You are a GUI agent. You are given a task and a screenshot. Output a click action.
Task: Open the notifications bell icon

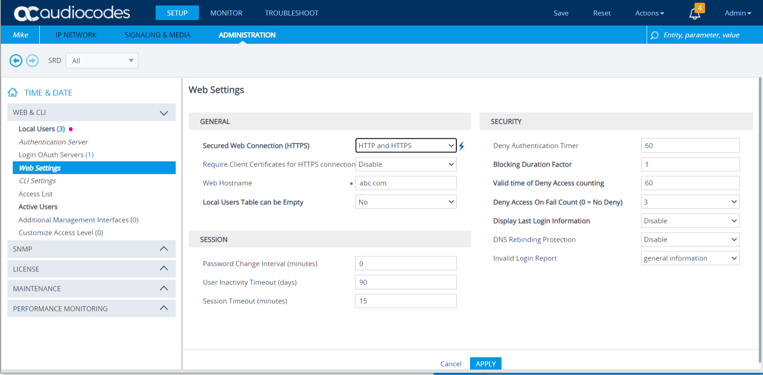click(695, 14)
